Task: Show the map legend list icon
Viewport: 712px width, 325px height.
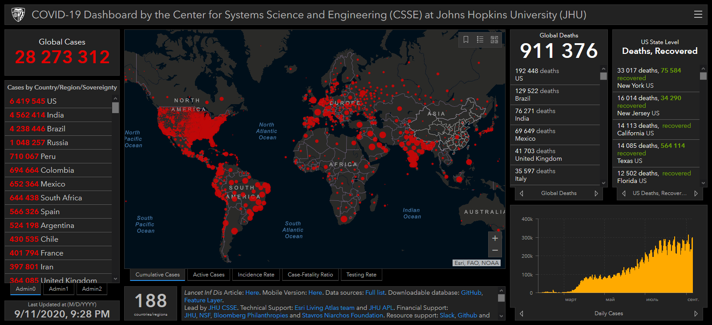Action: [480, 40]
